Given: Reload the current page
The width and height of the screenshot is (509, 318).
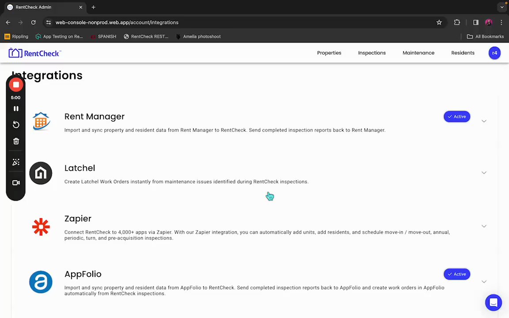Looking at the screenshot, I should pos(33,23).
